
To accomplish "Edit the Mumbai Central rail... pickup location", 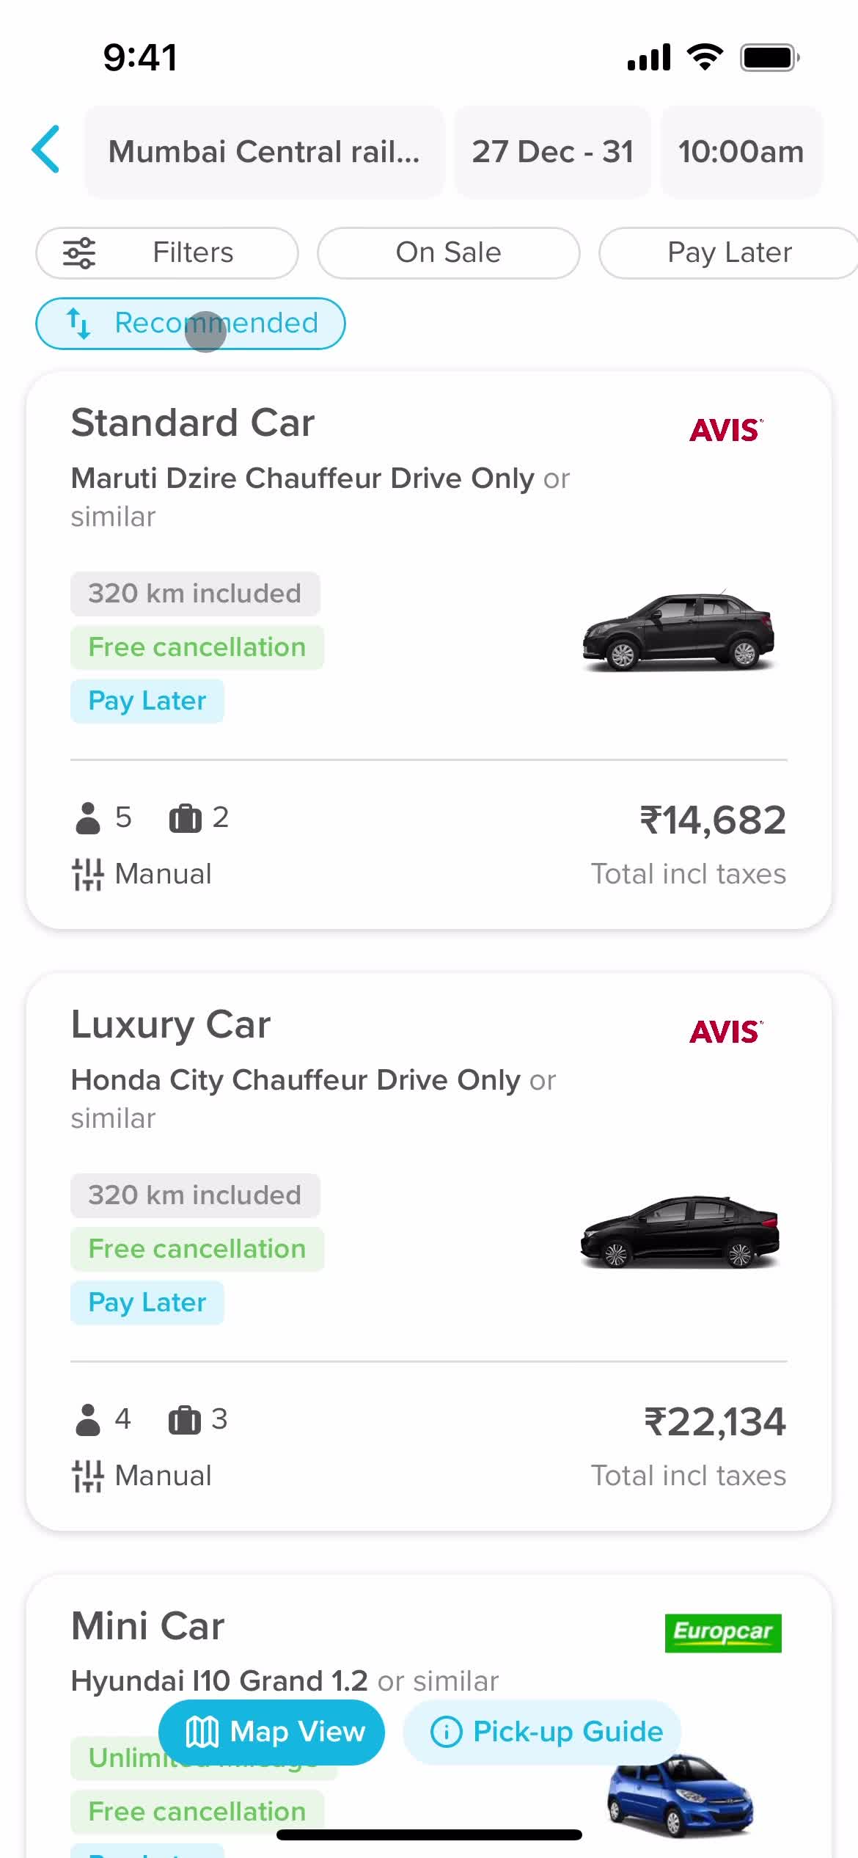I will 265,152.
